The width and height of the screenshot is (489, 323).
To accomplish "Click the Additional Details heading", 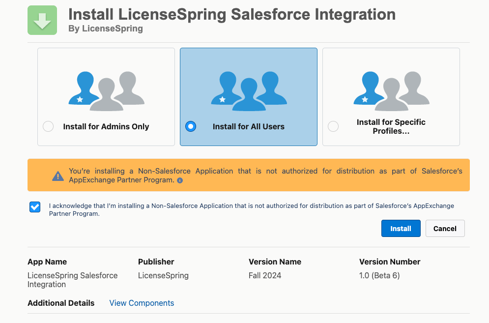I will point(61,303).
